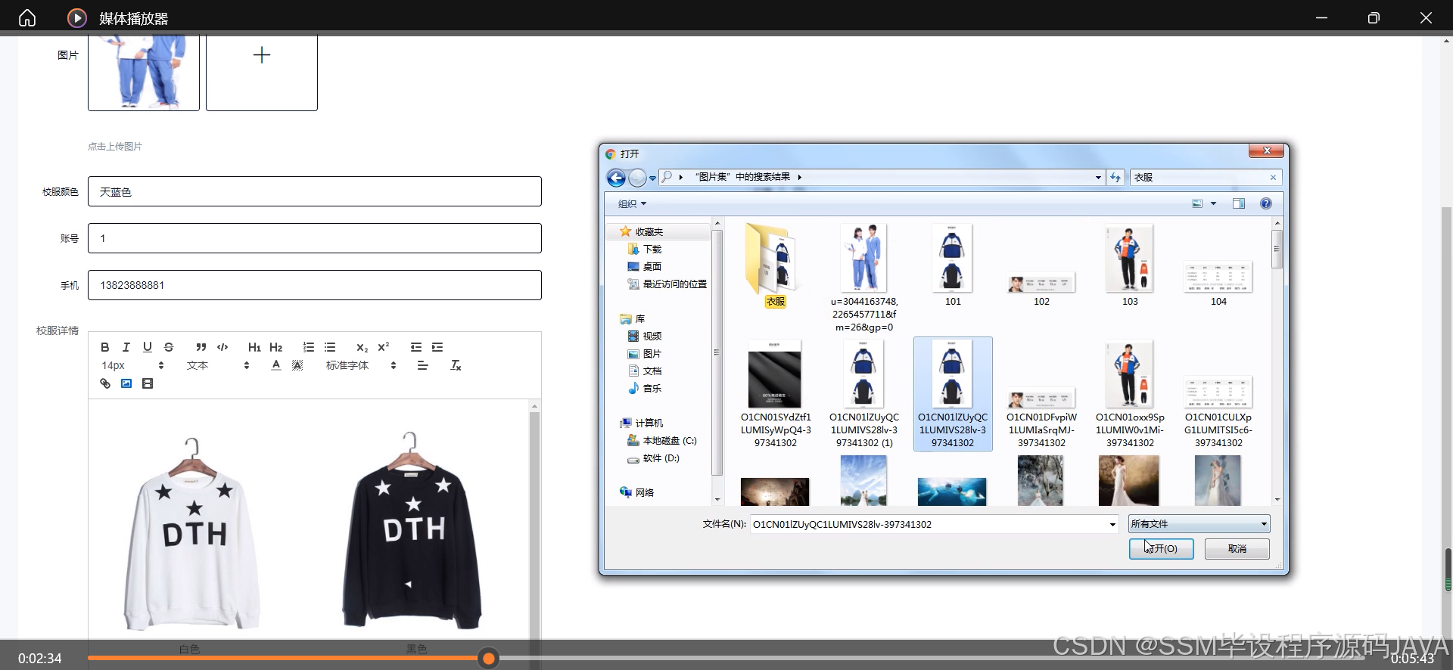Apply subscript formatting
Screen dimensions: 1453x670
pyautogui.click(x=362, y=347)
